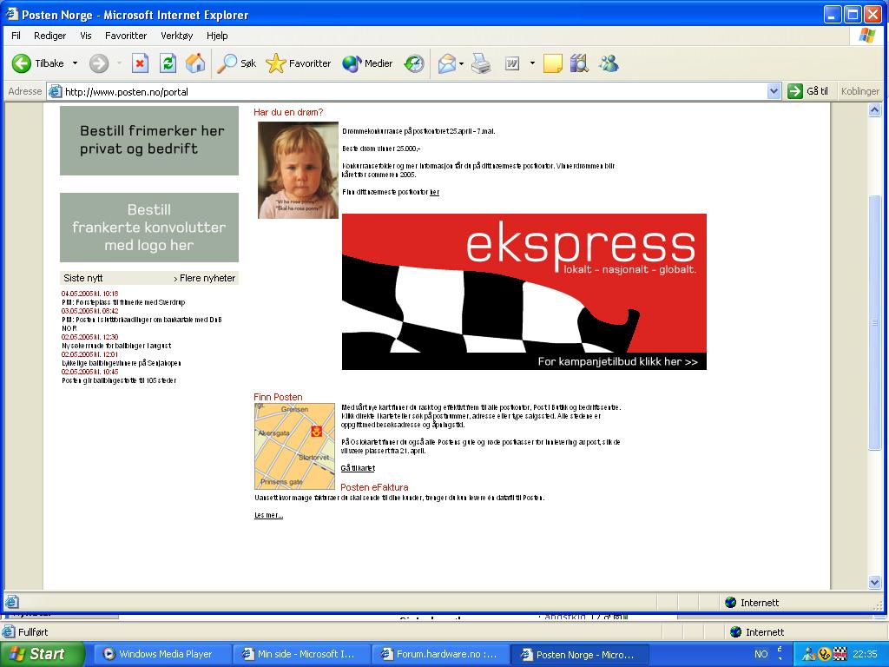Open the Vis menu
Viewport: 889px width, 667px height.
point(86,35)
